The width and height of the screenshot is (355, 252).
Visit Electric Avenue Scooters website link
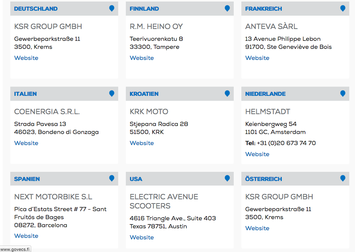pyautogui.click(x=142, y=237)
